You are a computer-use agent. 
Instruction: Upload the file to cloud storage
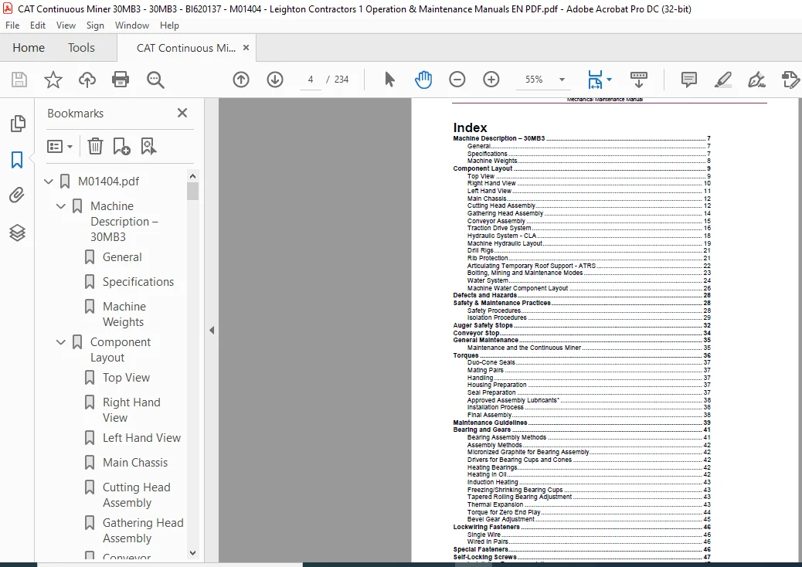point(87,80)
